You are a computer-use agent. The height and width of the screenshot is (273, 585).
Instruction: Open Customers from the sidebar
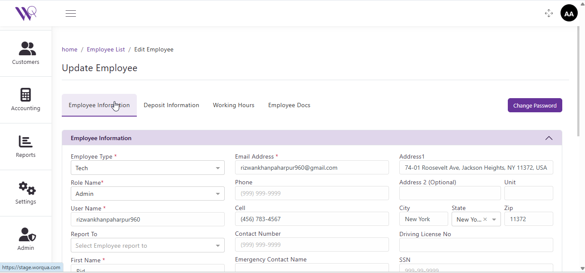26,53
